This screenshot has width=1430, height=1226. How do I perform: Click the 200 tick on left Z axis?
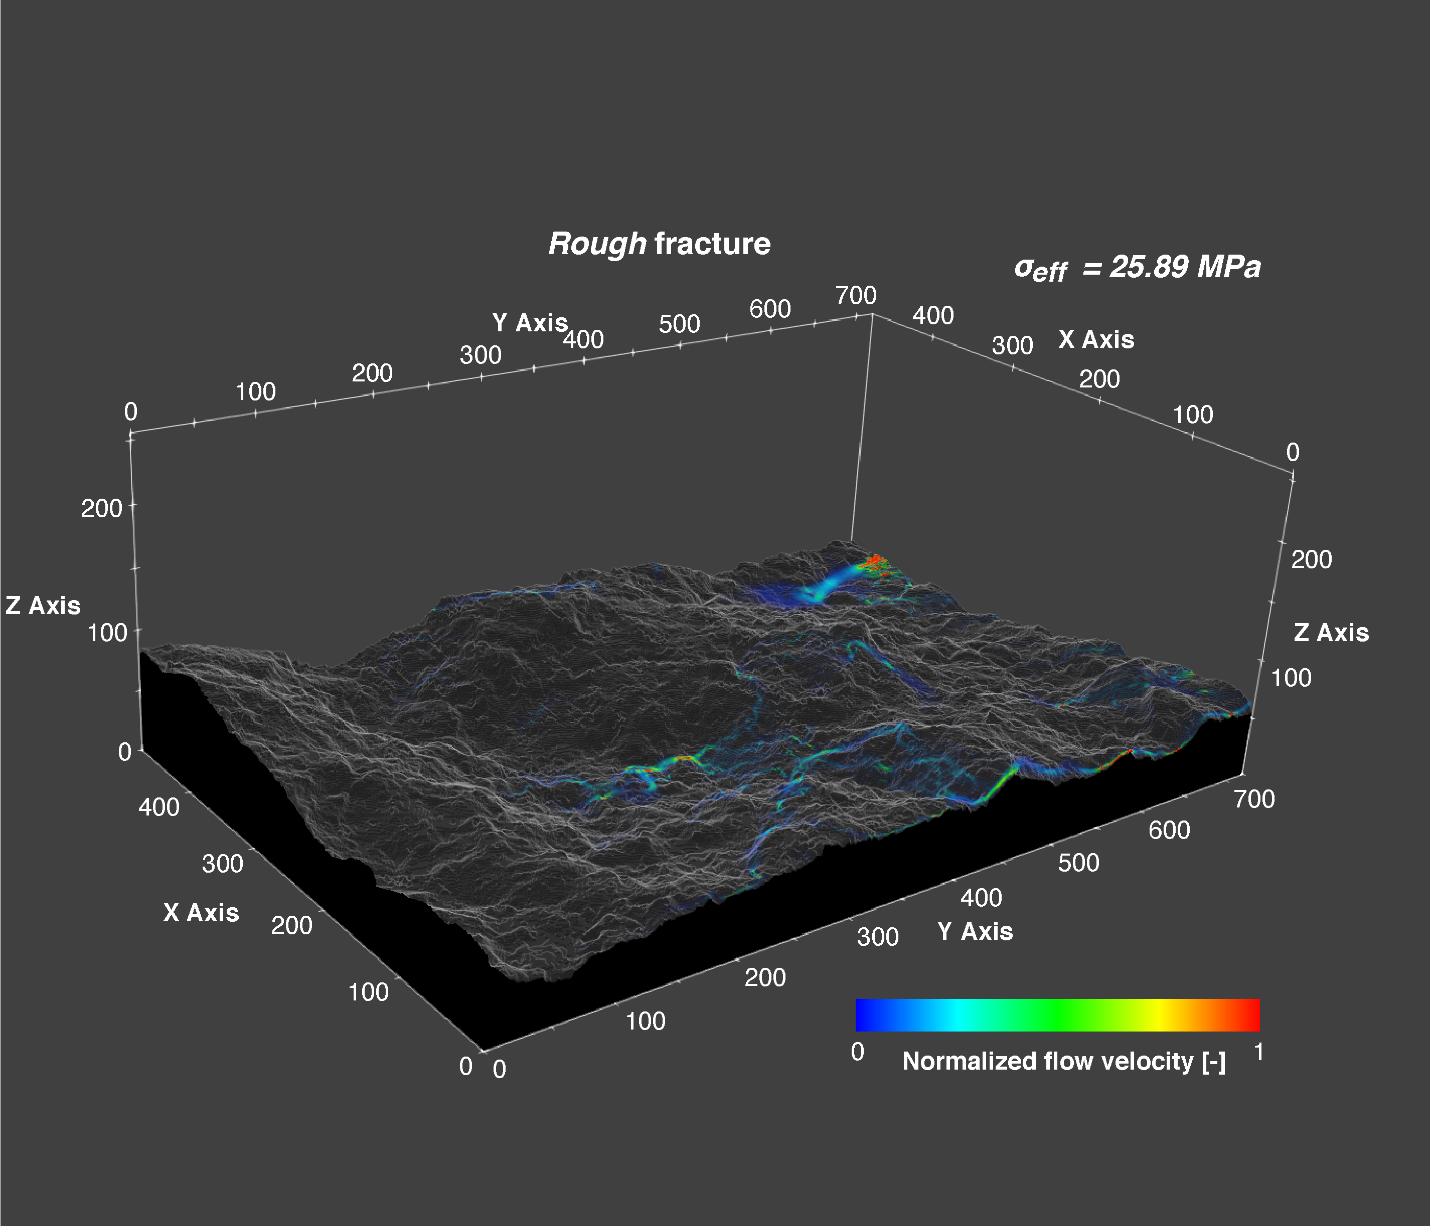[x=101, y=509]
